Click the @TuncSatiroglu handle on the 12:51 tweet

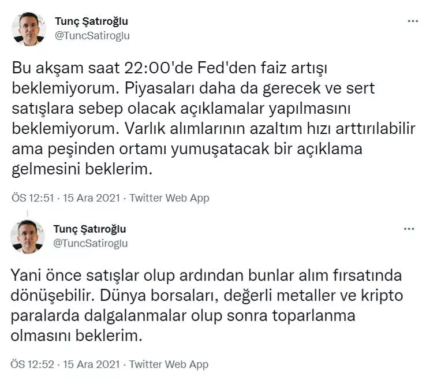click(x=92, y=35)
